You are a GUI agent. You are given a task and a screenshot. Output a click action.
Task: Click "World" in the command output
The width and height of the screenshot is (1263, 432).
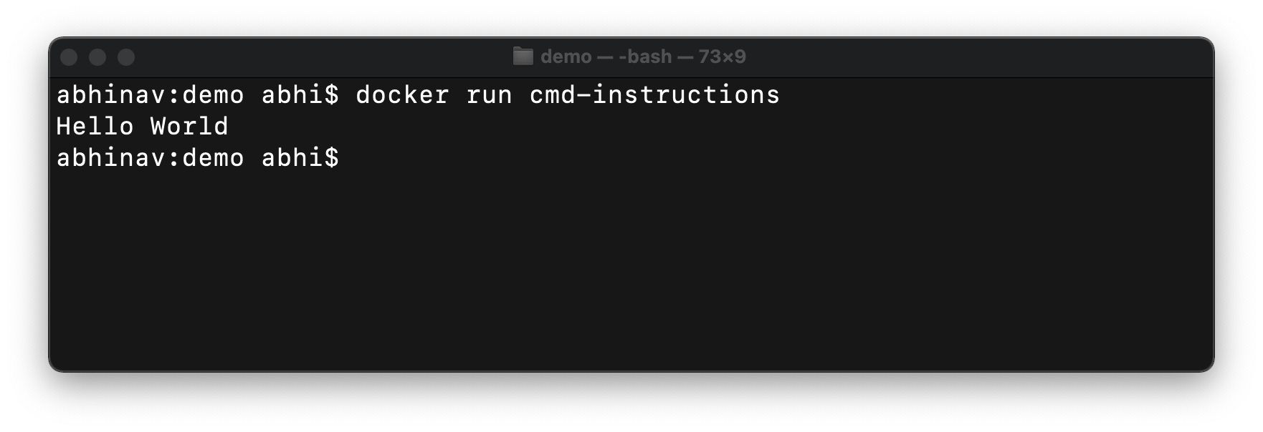(x=189, y=126)
